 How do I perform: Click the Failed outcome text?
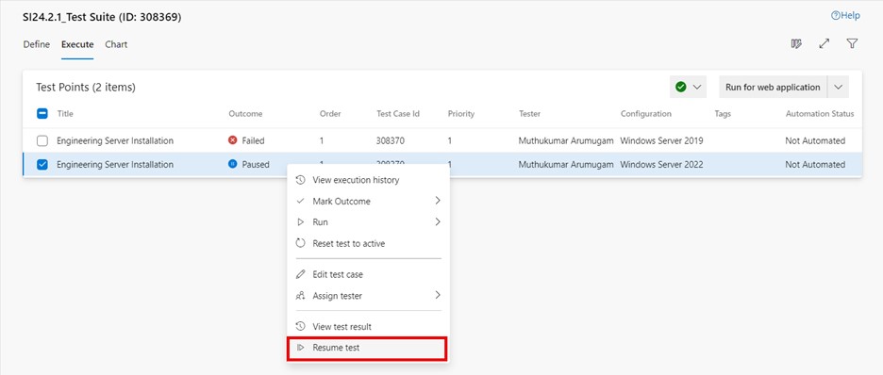(x=254, y=141)
